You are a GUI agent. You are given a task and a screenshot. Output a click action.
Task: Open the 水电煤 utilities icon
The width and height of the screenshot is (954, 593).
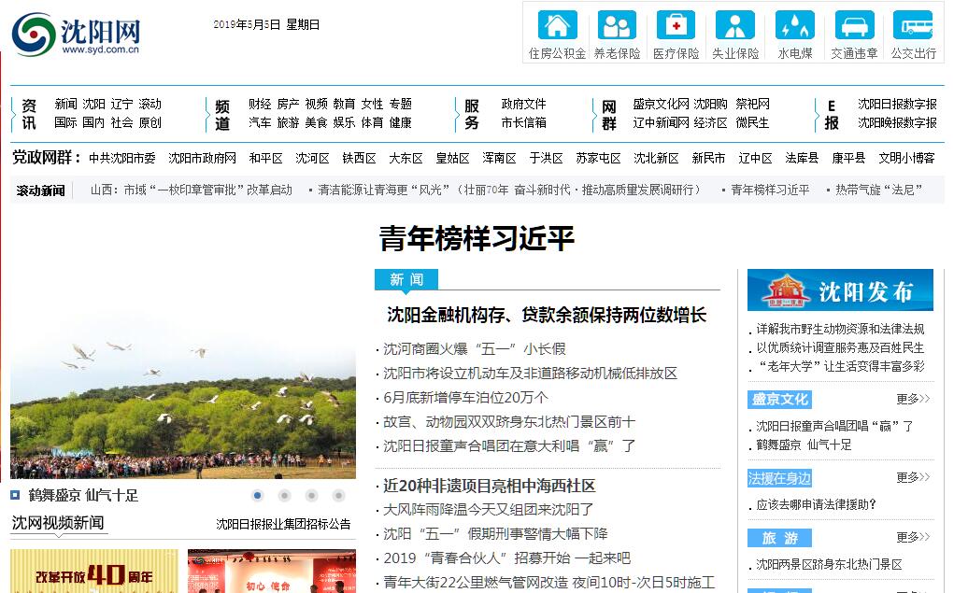pos(794,25)
